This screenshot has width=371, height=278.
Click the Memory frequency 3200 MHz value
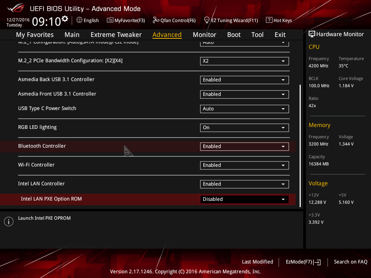click(318, 144)
